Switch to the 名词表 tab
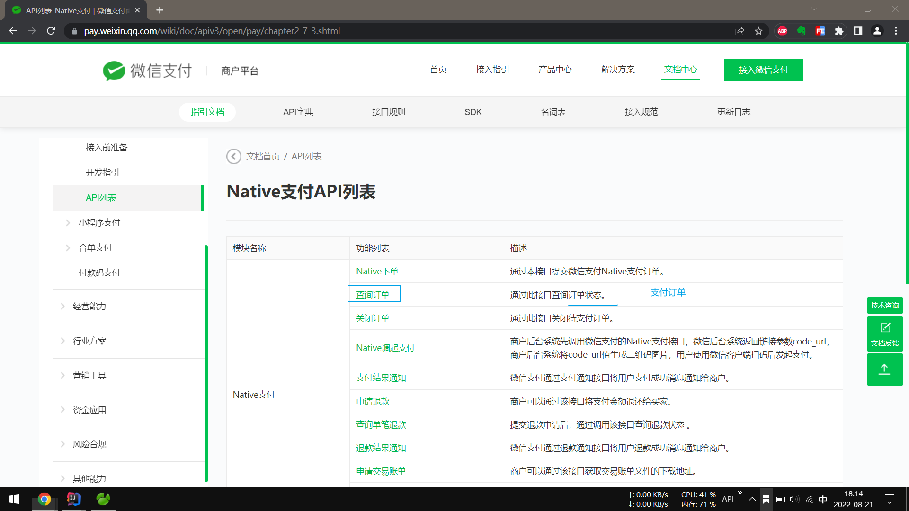909x511 pixels. click(553, 112)
